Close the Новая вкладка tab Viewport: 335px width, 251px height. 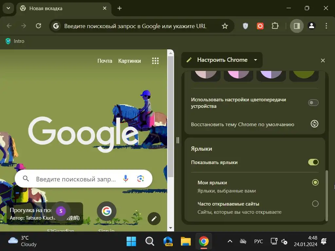pyautogui.click(x=105, y=8)
